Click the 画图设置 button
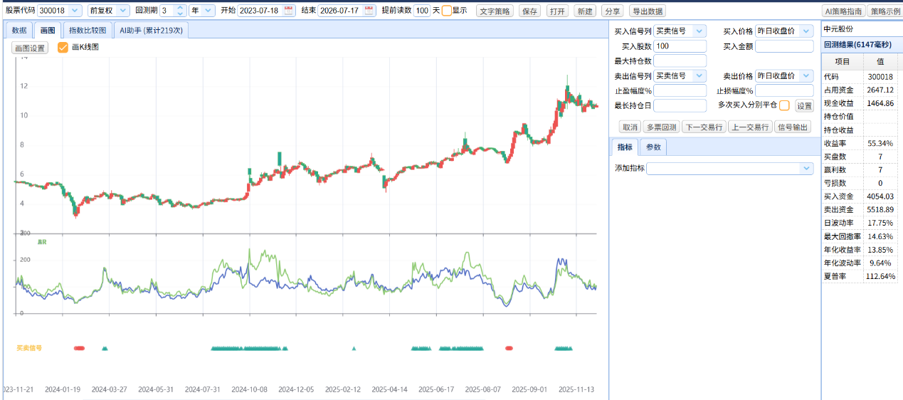The height and width of the screenshot is (400, 903). [30, 48]
